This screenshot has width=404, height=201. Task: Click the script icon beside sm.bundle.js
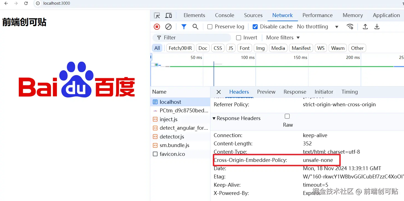(x=155, y=145)
